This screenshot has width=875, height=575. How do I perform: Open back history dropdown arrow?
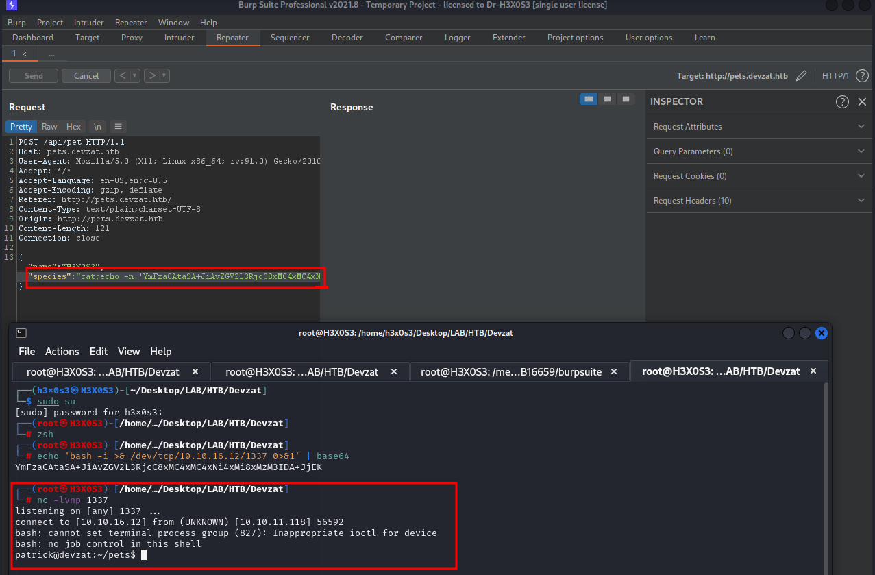pyautogui.click(x=135, y=76)
